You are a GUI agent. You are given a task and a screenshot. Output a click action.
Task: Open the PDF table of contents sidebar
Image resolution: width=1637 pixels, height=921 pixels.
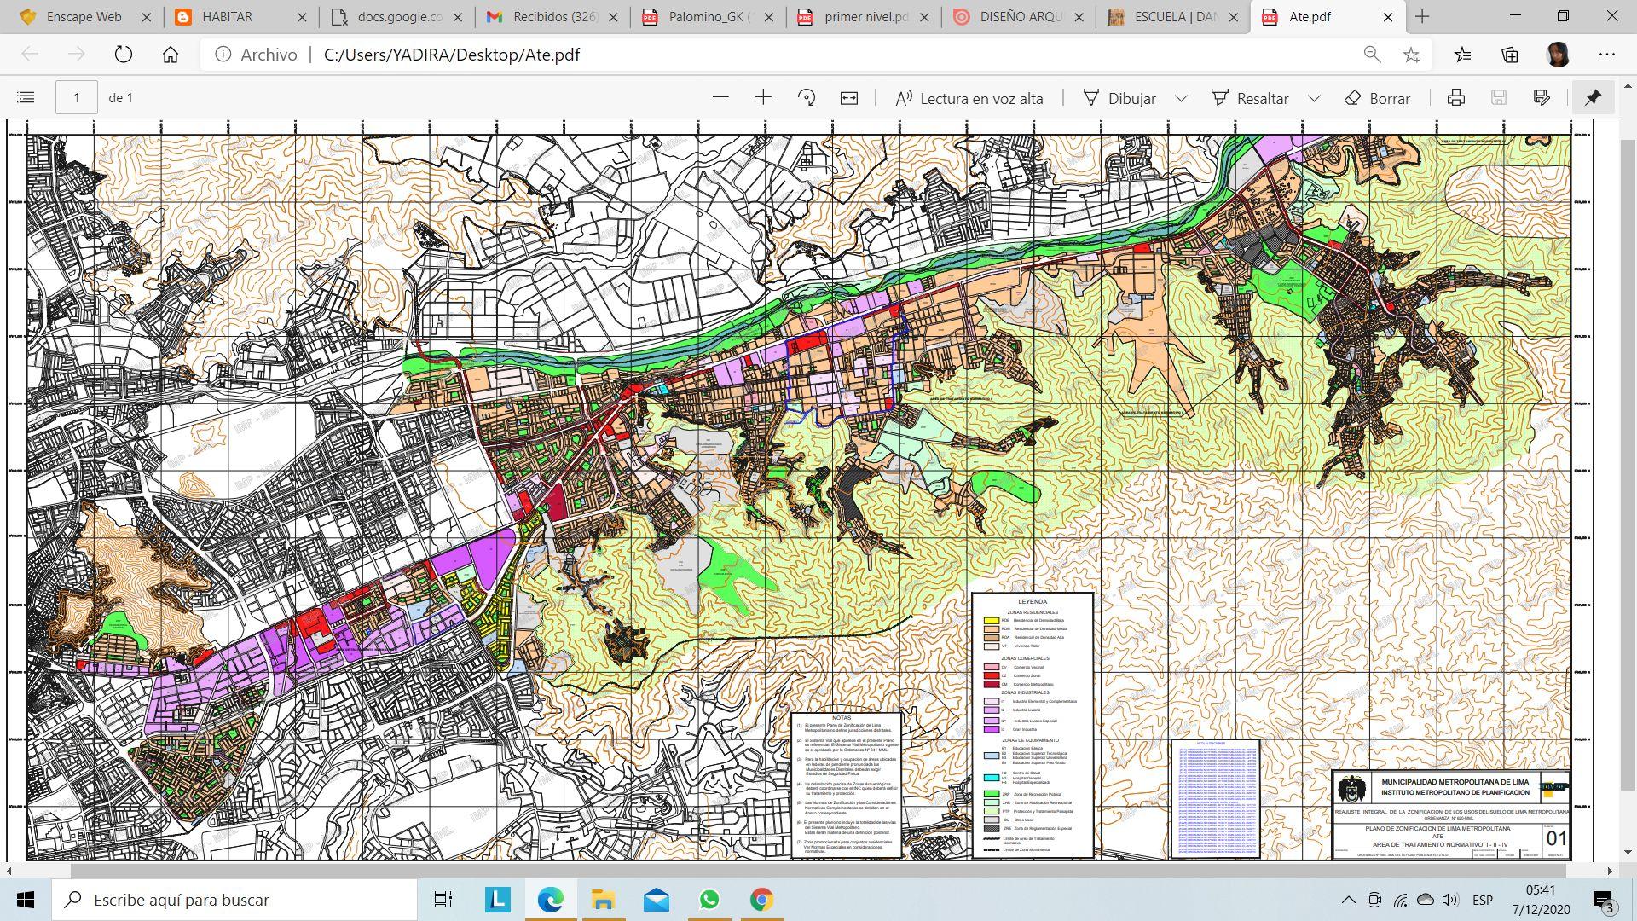coord(26,98)
